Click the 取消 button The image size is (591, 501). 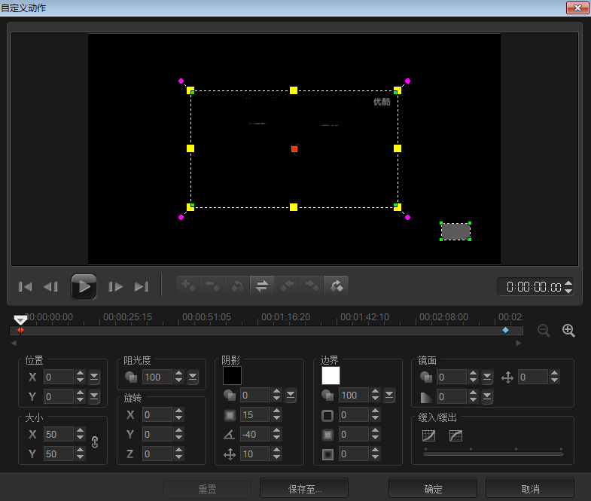pos(530,489)
